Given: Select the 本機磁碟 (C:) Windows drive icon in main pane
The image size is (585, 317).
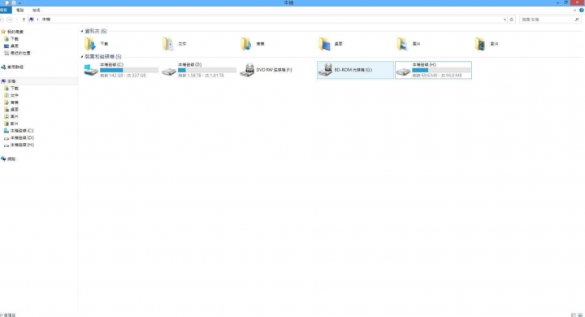Looking at the screenshot, I should 91,70.
